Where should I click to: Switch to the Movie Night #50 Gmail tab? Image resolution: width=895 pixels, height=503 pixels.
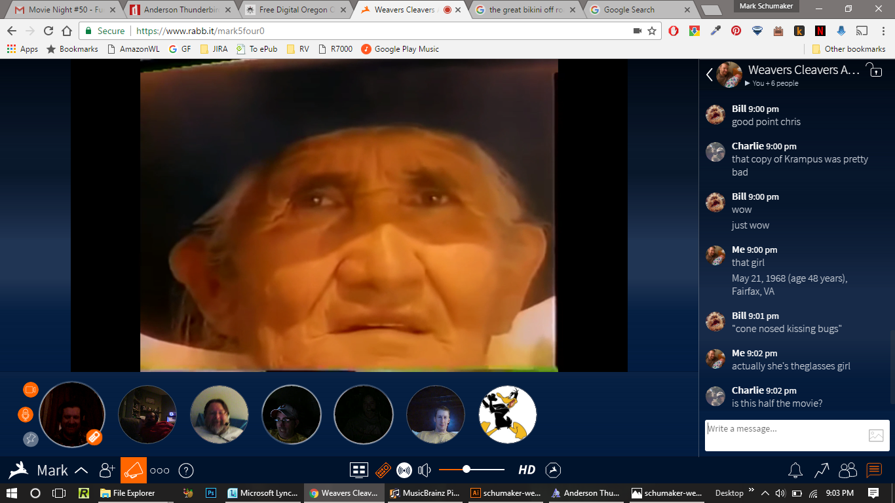(62, 10)
